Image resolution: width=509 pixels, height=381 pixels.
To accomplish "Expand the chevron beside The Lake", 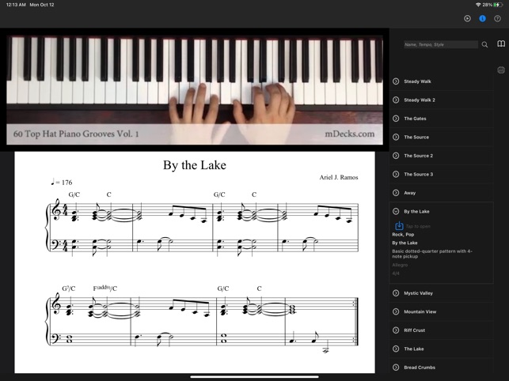I will (x=396, y=349).
